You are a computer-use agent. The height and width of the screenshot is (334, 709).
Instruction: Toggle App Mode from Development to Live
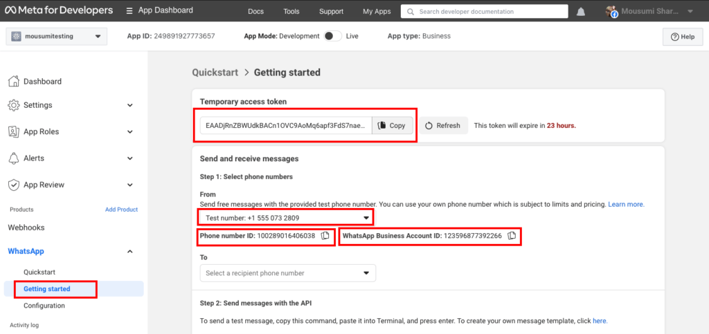333,36
